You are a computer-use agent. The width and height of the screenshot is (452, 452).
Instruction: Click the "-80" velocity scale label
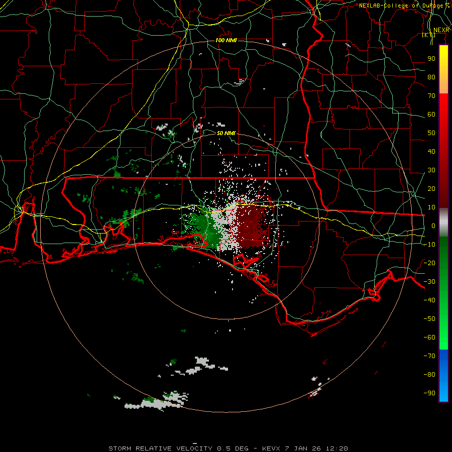pos(429,375)
